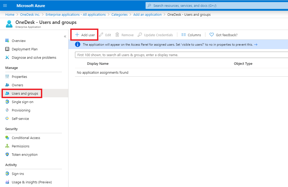This screenshot has width=288, height=187.
Task: Open the hamburger portal menu
Action: pyautogui.click(x=5, y=6)
